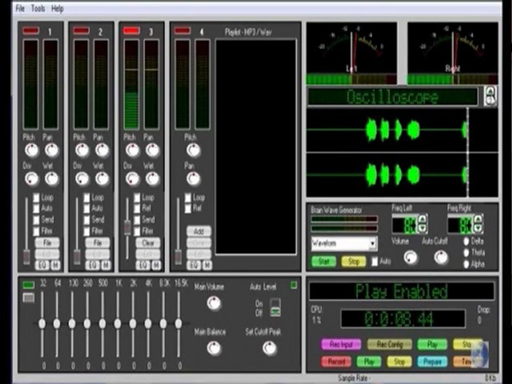Tick the Auto checkbox next to Stop
Image resolution: width=512 pixels, height=384 pixels.
tap(375, 261)
